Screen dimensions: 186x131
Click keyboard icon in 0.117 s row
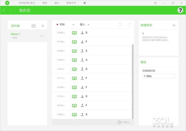pos(74,78)
